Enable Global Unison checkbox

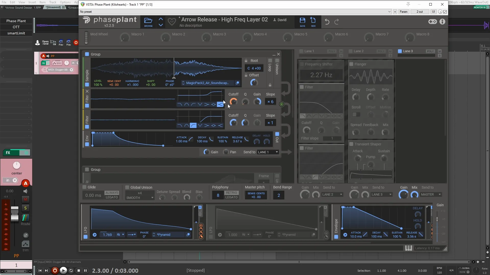coord(127,187)
